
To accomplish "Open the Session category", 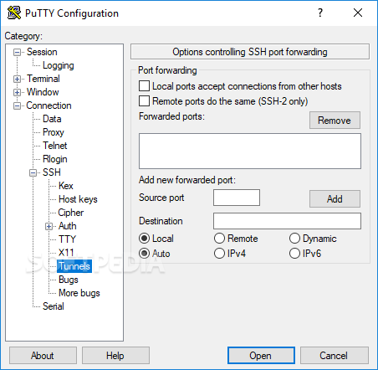I will (x=42, y=52).
